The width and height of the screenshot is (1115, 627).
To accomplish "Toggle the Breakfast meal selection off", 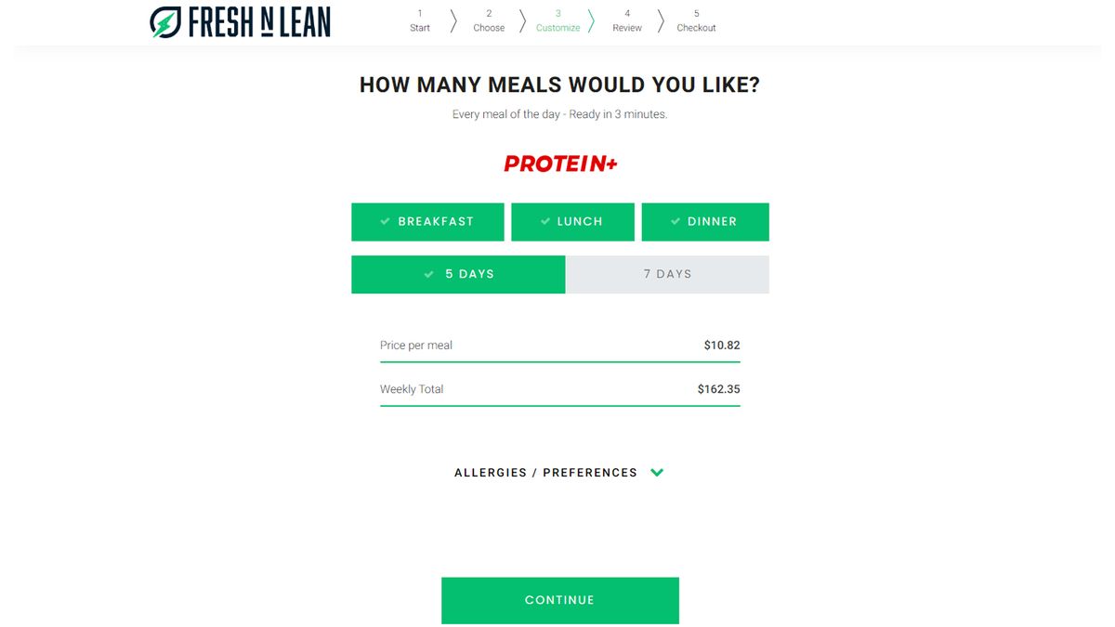I will coord(427,221).
